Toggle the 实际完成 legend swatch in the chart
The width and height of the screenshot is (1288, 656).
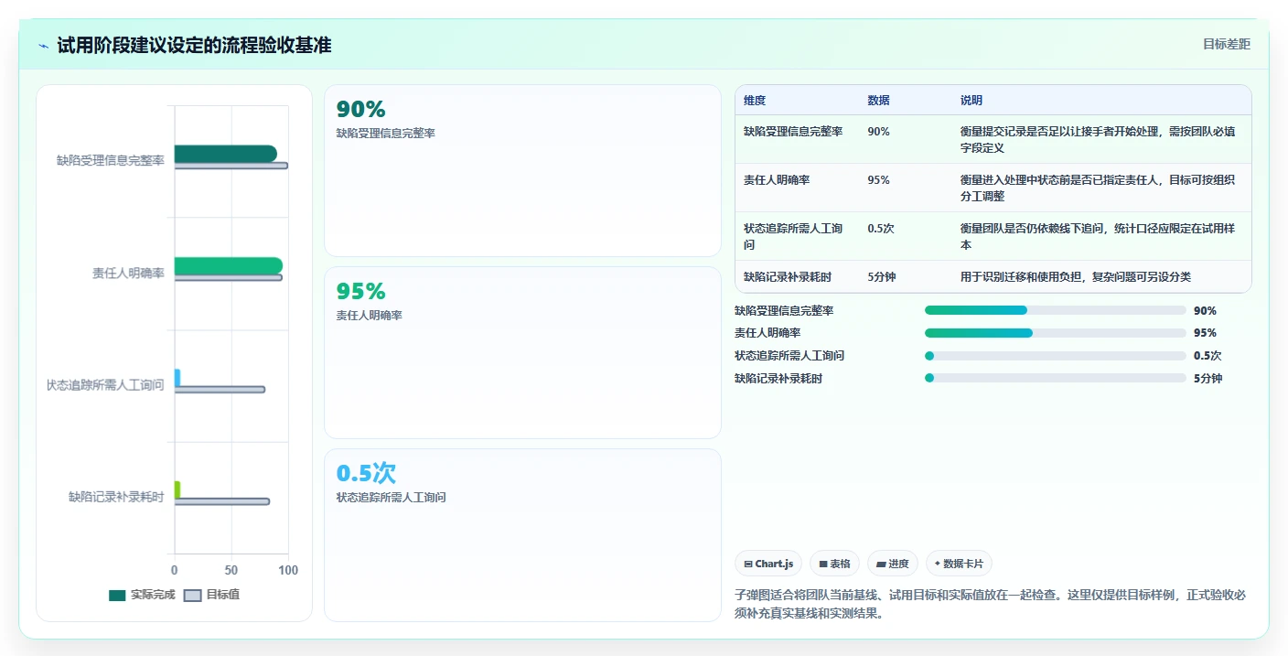tap(117, 596)
